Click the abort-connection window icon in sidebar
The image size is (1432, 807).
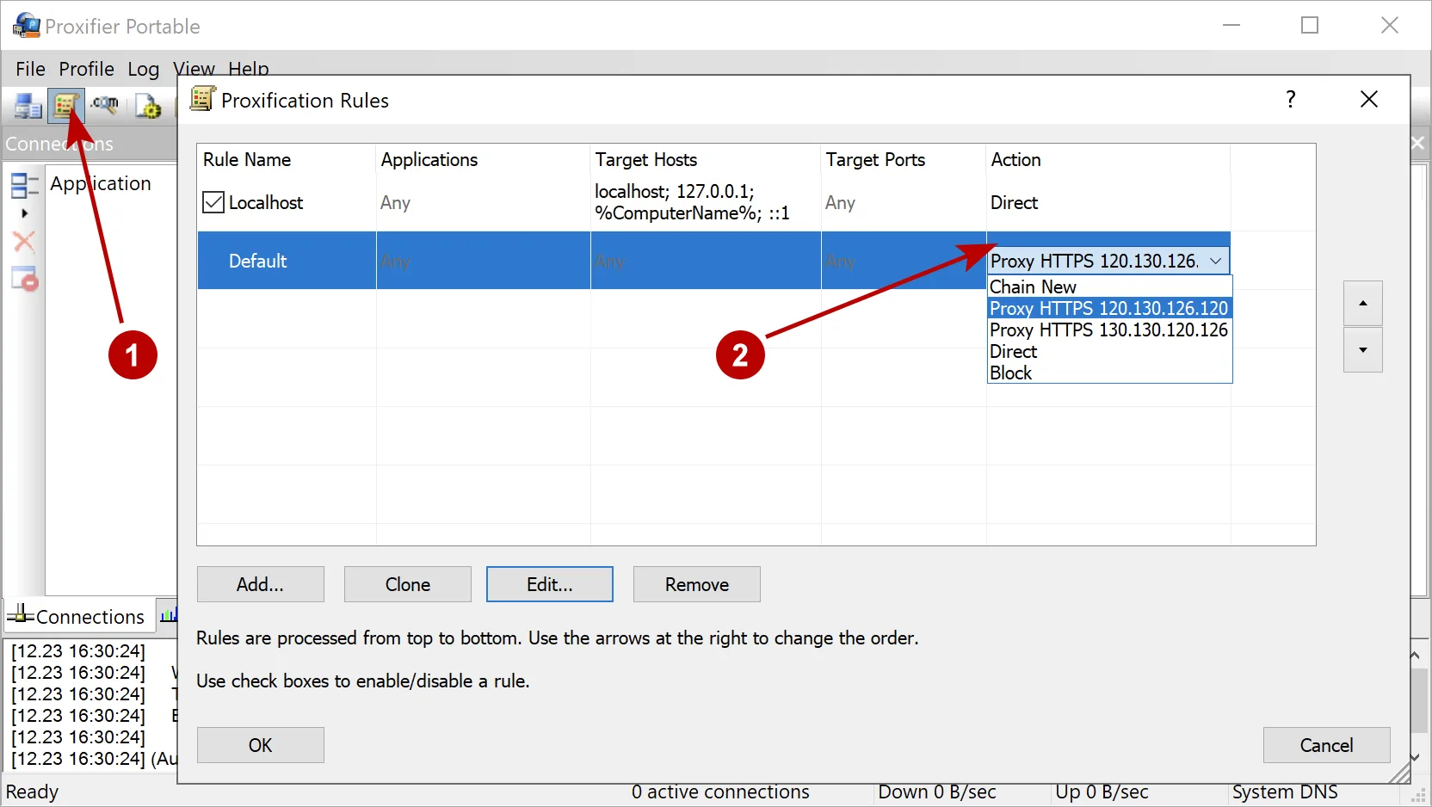click(x=24, y=279)
